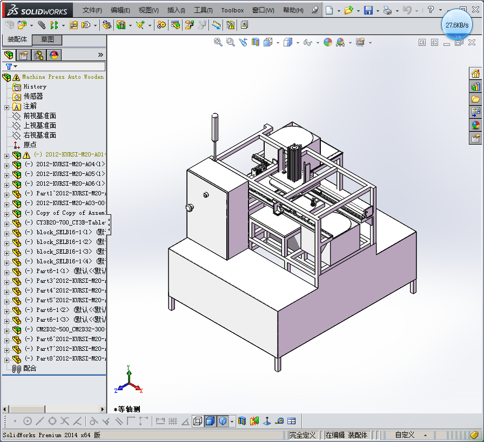Open the FeatureManager design tree tab icon

click(x=9, y=55)
